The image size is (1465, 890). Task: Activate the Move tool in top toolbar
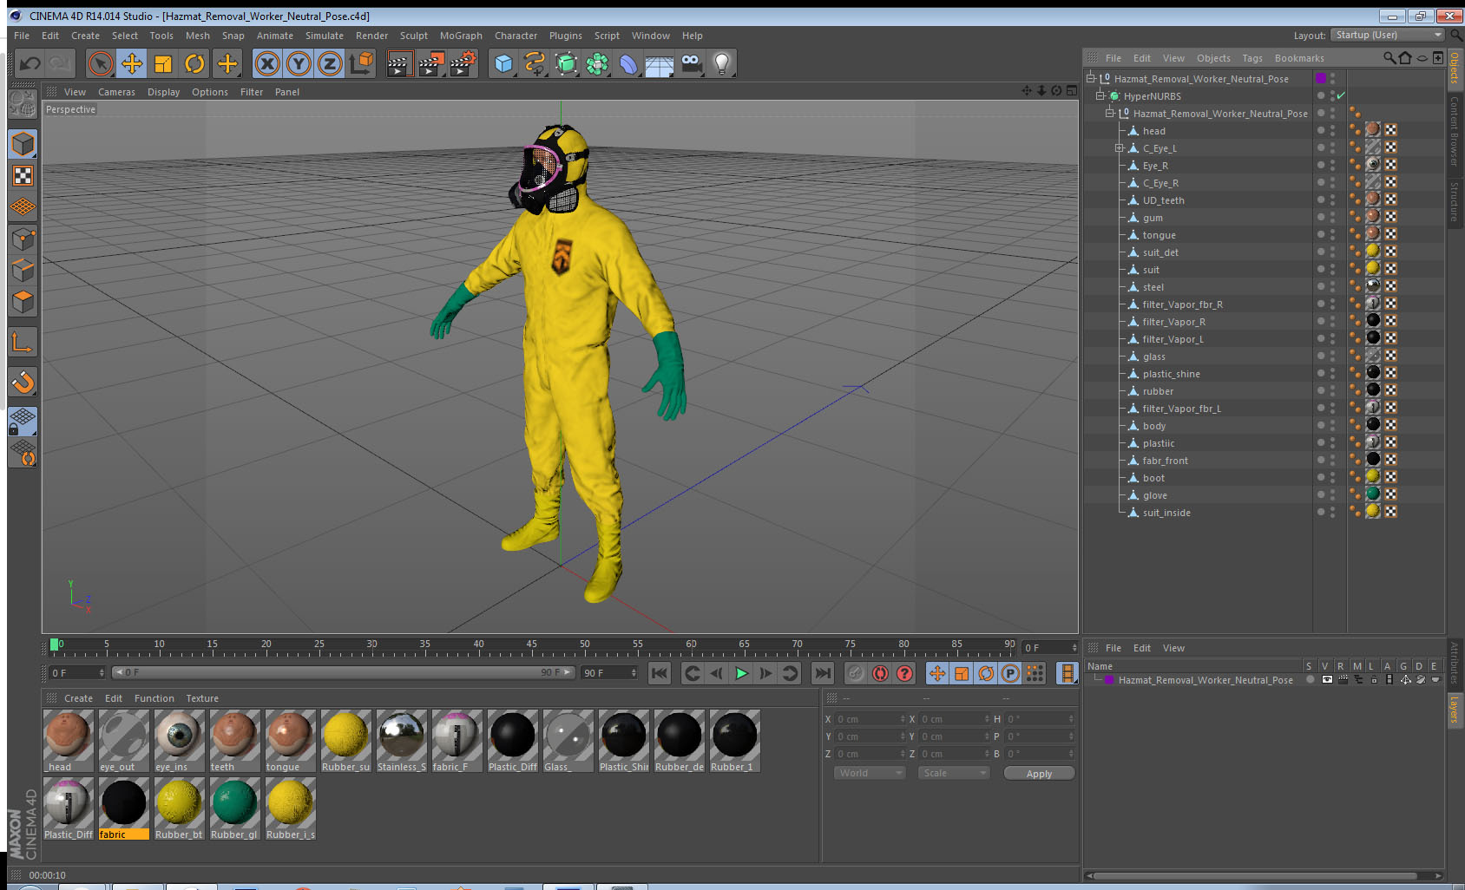(x=132, y=63)
